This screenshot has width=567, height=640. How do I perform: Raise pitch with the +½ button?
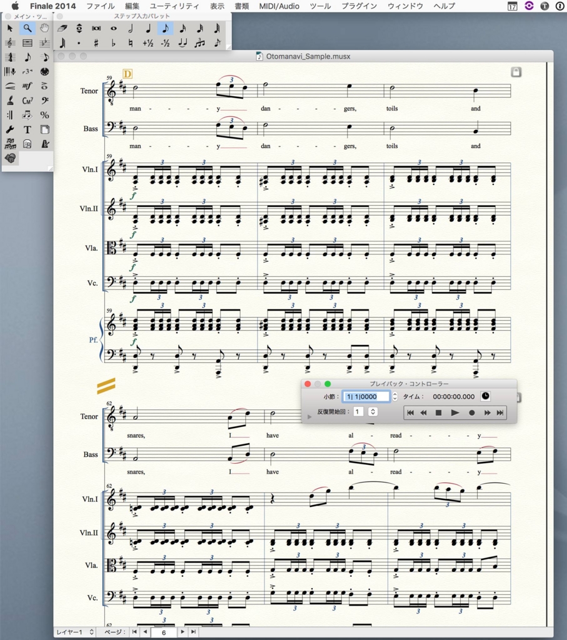pos(148,43)
